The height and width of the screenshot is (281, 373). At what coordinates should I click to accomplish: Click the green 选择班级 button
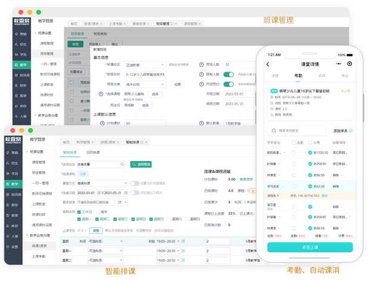(x=141, y=164)
